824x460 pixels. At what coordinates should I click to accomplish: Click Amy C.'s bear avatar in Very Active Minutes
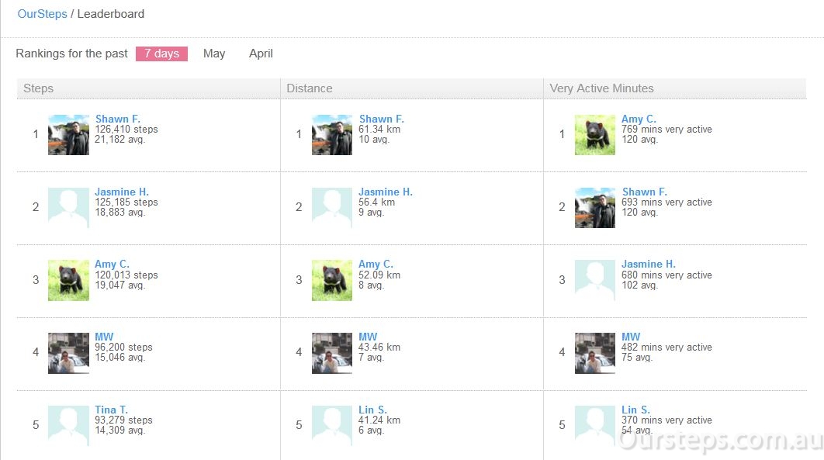click(595, 135)
